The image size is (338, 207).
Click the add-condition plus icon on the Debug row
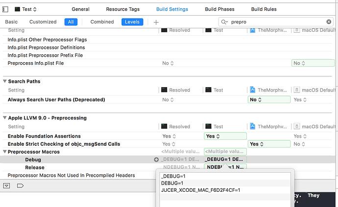156,160
